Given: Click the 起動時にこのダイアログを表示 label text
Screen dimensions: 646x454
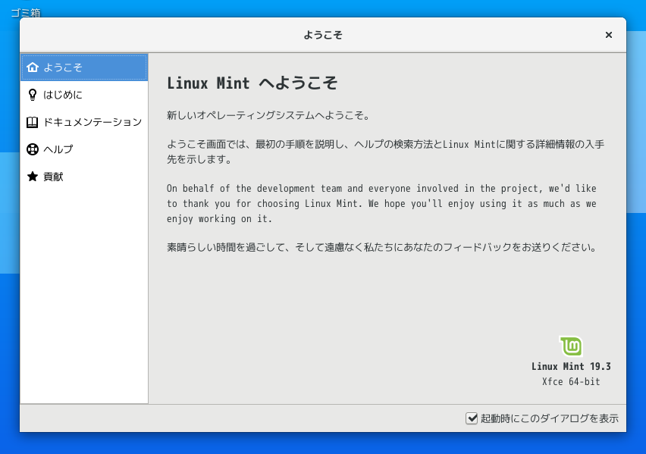Looking at the screenshot, I should (550, 418).
